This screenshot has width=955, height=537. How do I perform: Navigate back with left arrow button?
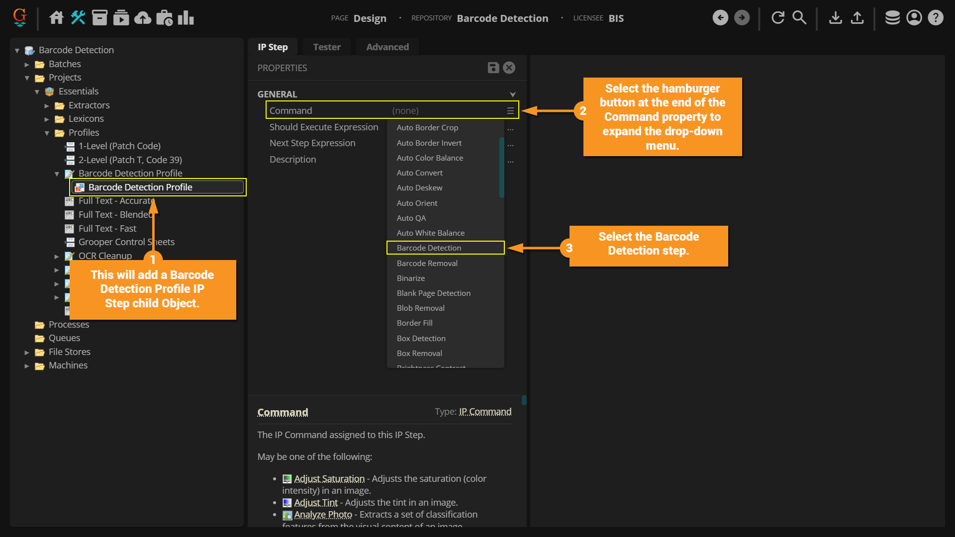click(720, 18)
